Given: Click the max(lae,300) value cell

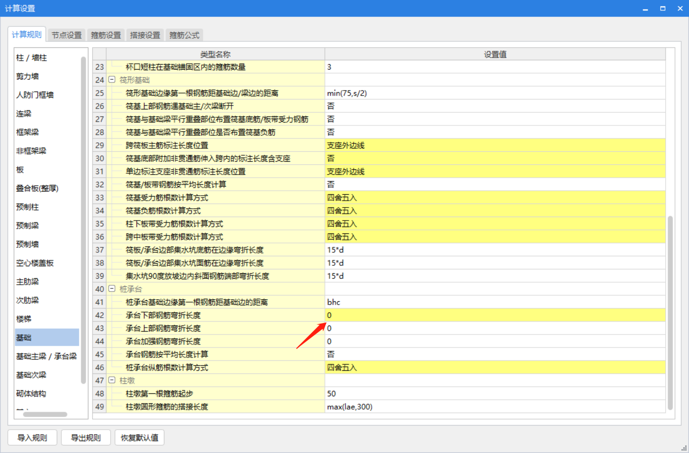Looking at the screenshot, I should click(495, 407).
